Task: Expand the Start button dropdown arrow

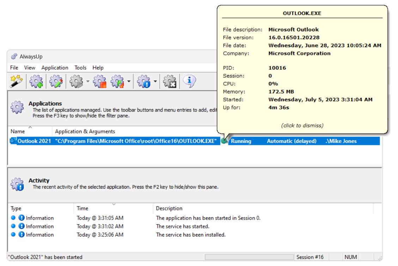Action: coord(88,81)
